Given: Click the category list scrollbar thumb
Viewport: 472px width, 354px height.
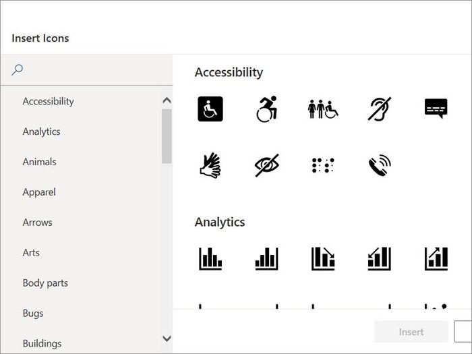Looking at the screenshot, I should pyautogui.click(x=167, y=136).
